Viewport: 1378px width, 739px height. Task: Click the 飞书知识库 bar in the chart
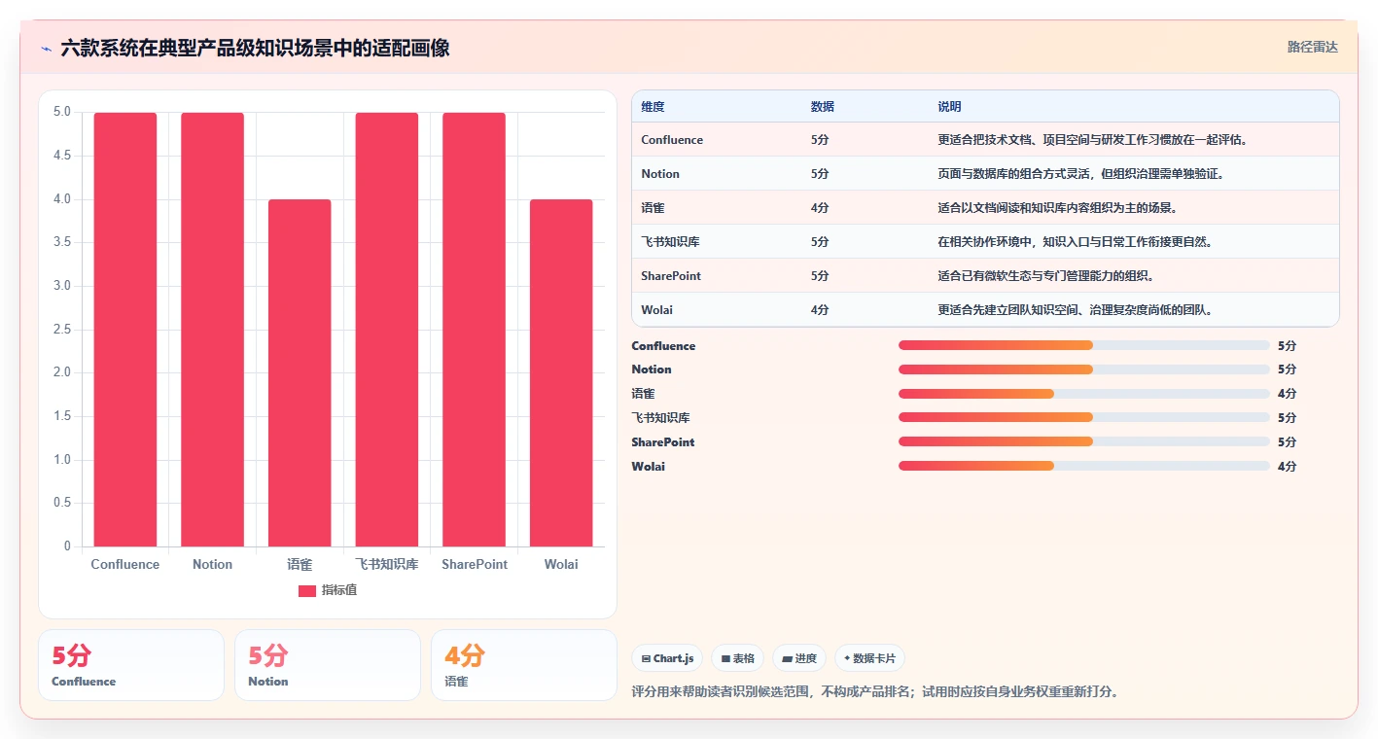pyautogui.click(x=387, y=330)
